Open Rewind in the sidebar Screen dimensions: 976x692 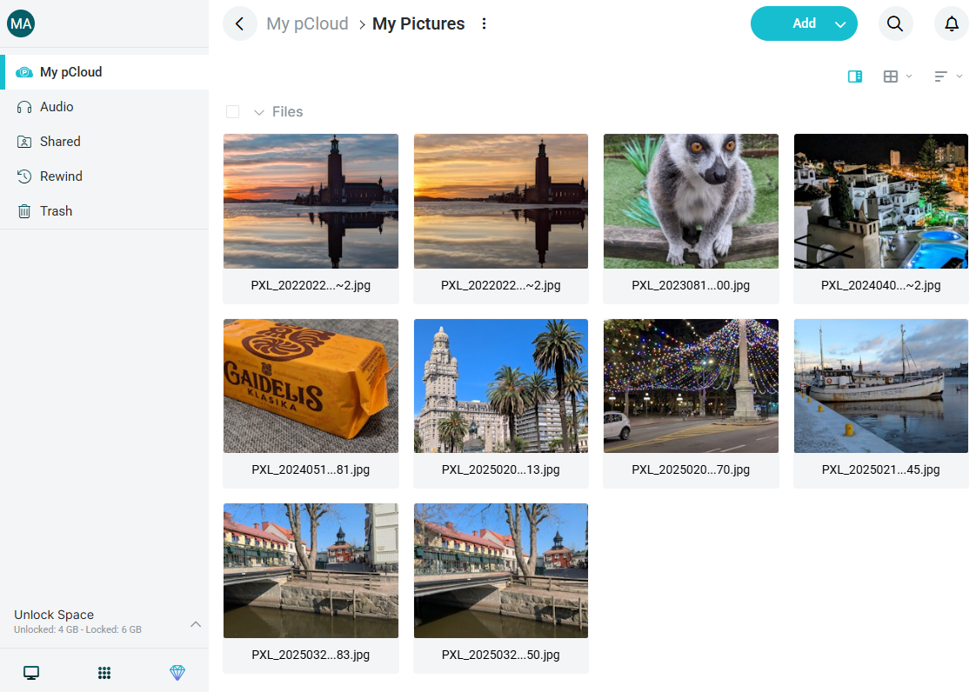[61, 176]
